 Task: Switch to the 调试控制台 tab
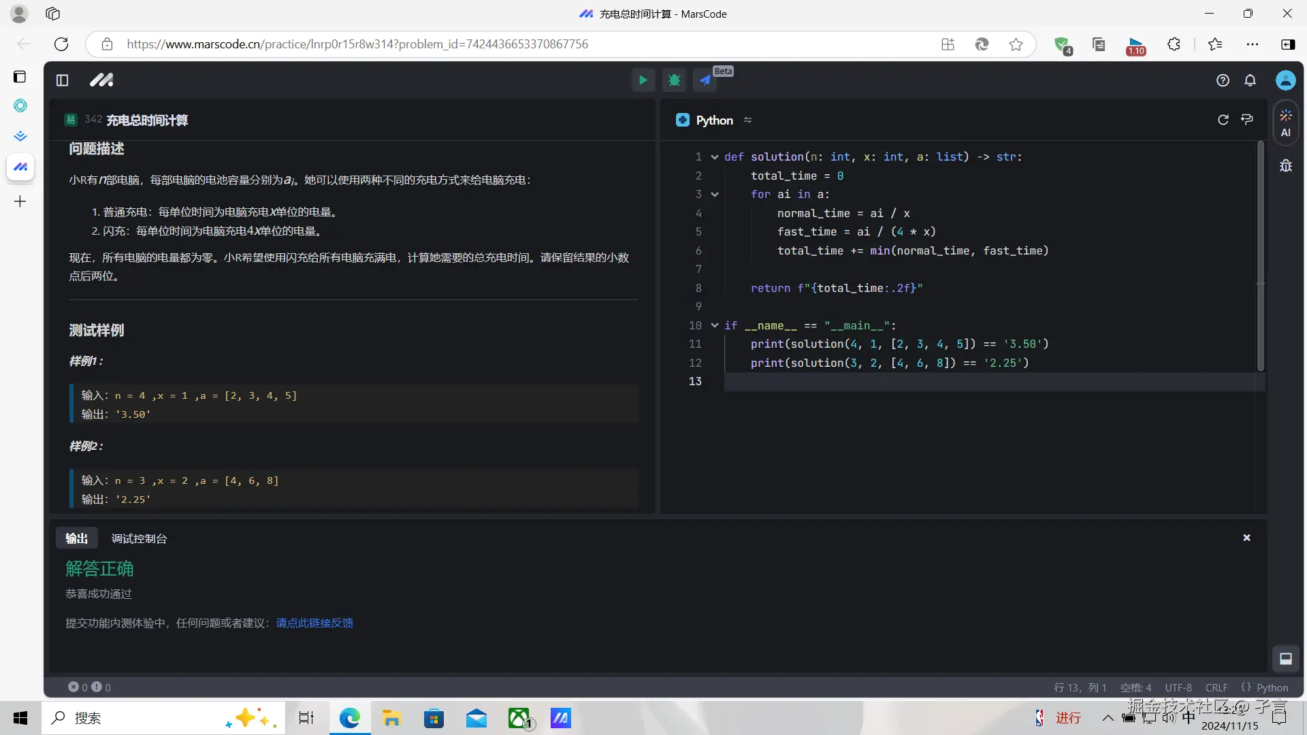coord(138,538)
